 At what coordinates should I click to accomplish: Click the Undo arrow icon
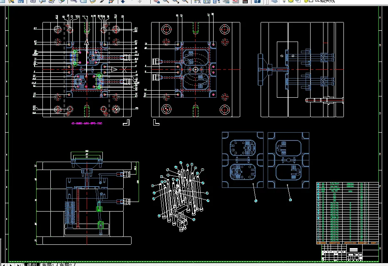[123, 2]
